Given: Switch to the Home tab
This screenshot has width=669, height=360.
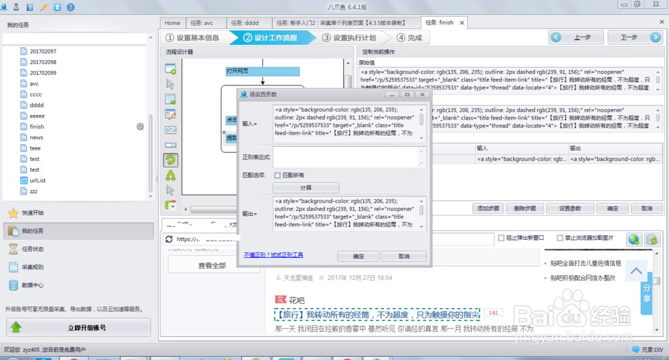Looking at the screenshot, I should coord(173,23).
